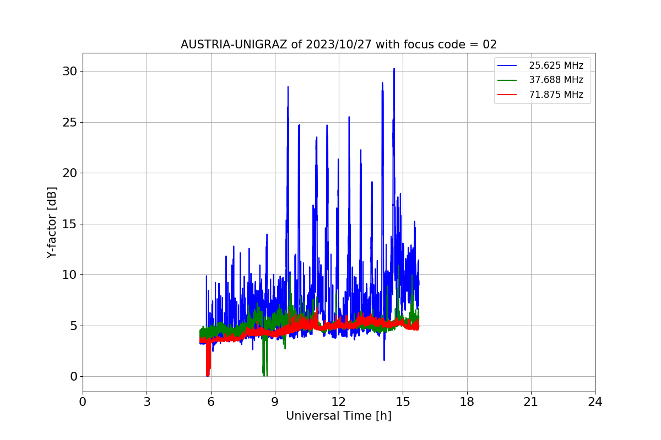Click y-axis tick label 30
Image resolution: width=661 pixels, height=440 pixels.
coord(70,71)
